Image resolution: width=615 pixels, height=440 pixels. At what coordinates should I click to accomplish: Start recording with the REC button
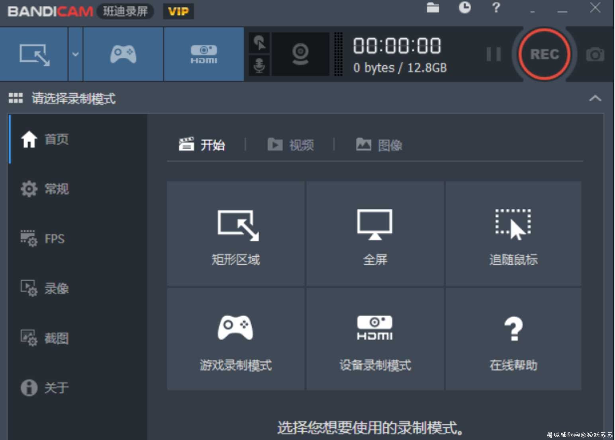pyautogui.click(x=544, y=54)
